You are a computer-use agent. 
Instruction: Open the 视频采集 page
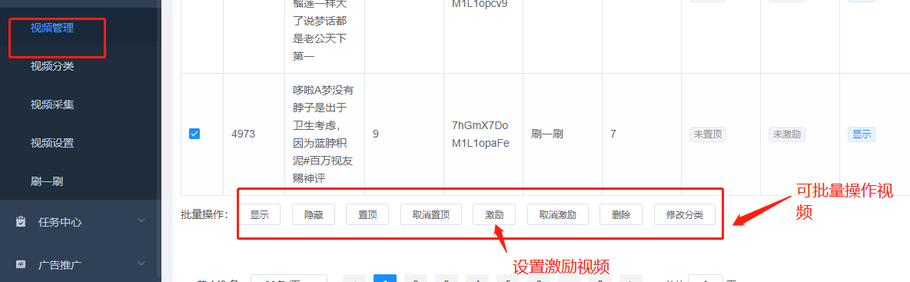(52, 105)
